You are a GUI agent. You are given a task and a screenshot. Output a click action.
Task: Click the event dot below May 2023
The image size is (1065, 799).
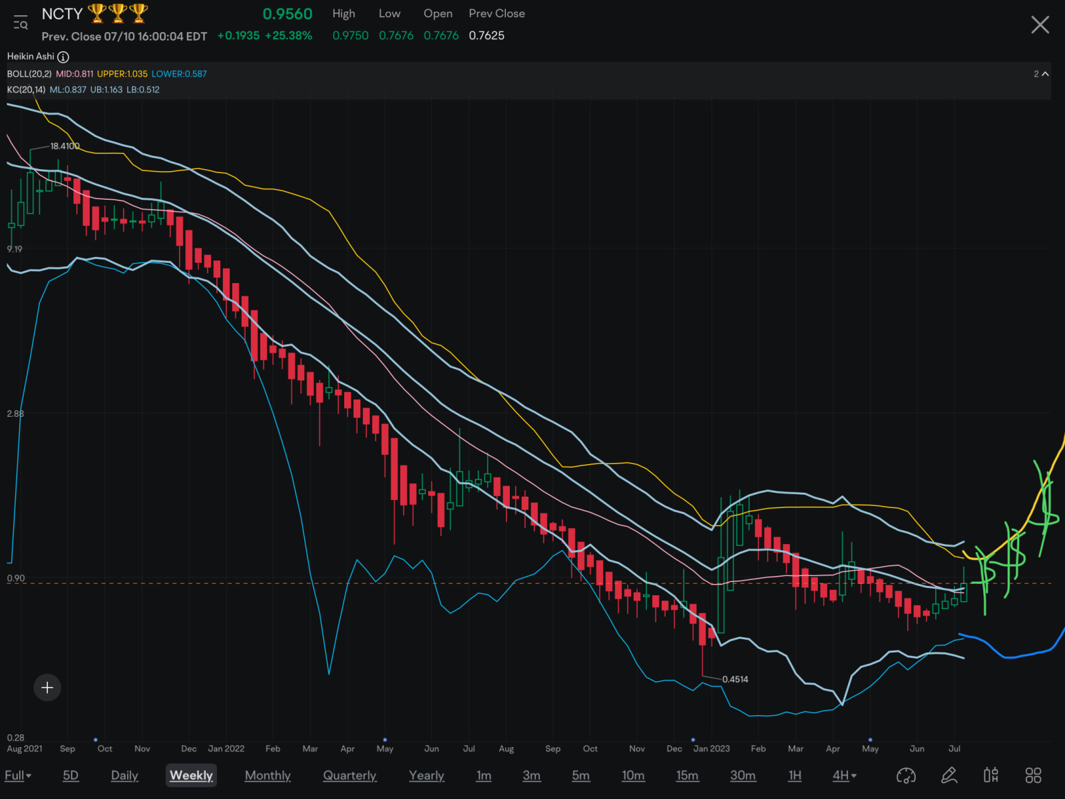pyautogui.click(x=870, y=740)
